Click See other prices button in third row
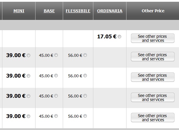The height and width of the screenshot is (130, 179). pos(153,77)
